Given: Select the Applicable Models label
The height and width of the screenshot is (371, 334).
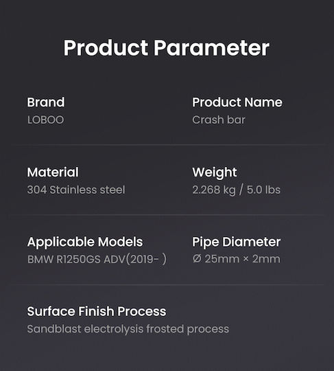Looking at the screenshot, I should click(85, 242).
